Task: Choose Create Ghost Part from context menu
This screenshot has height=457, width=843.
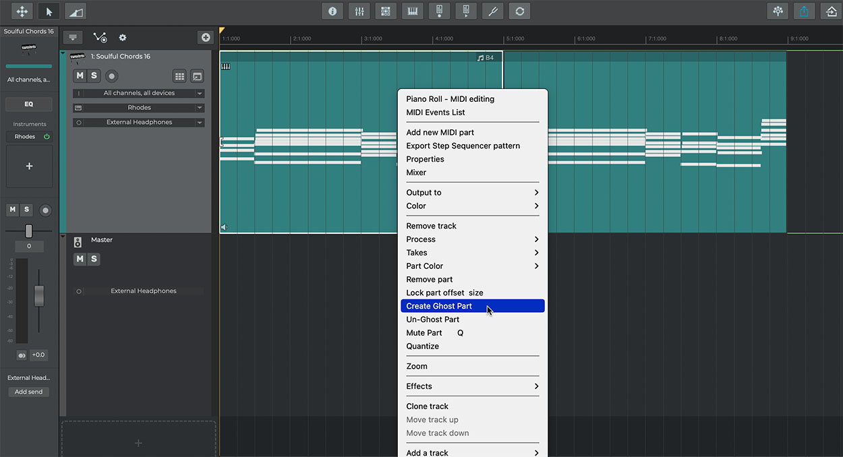Action: click(x=439, y=306)
